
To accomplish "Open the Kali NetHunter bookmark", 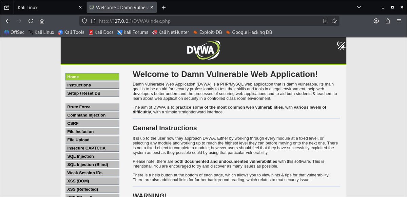I will point(171,32).
